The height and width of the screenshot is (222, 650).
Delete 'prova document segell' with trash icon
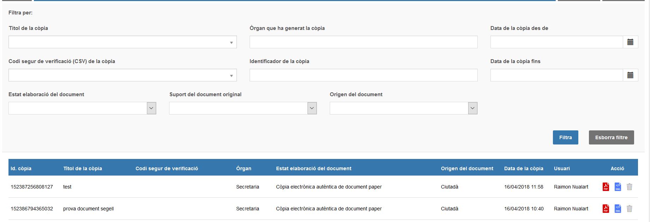pyautogui.click(x=629, y=209)
